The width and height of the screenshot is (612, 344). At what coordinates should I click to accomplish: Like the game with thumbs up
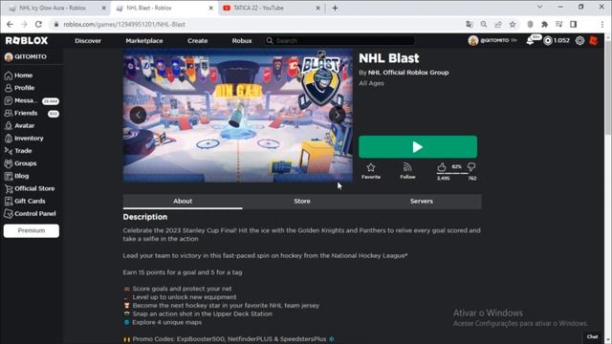click(442, 167)
